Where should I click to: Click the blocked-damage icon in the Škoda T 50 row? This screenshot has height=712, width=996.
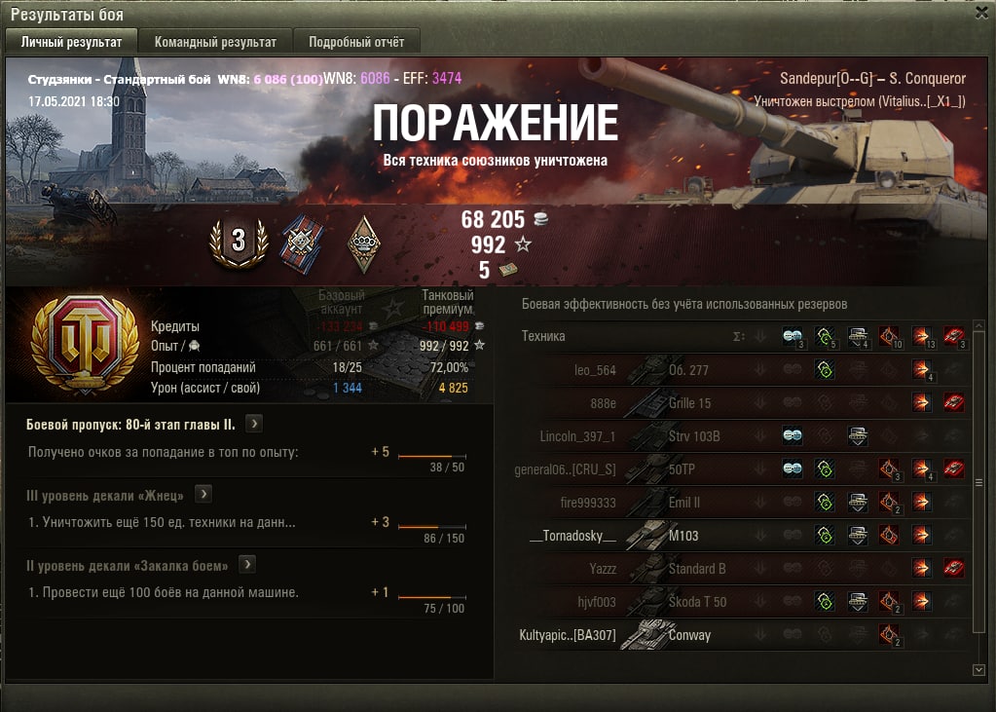(889, 601)
